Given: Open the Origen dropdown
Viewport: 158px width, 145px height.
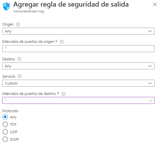Looking at the screenshot, I should click(78, 31).
